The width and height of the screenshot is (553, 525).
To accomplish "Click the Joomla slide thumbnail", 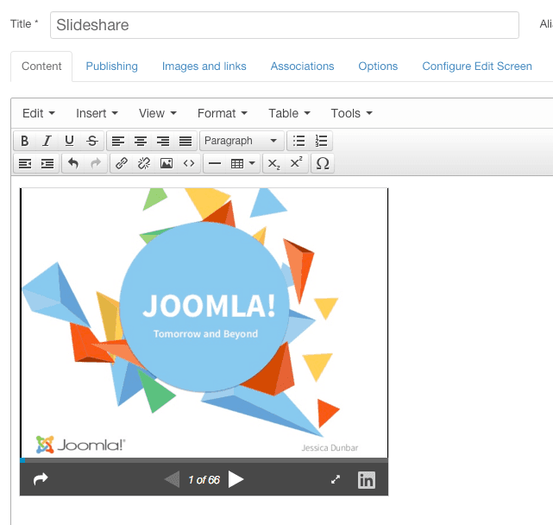I will tap(204, 323).
